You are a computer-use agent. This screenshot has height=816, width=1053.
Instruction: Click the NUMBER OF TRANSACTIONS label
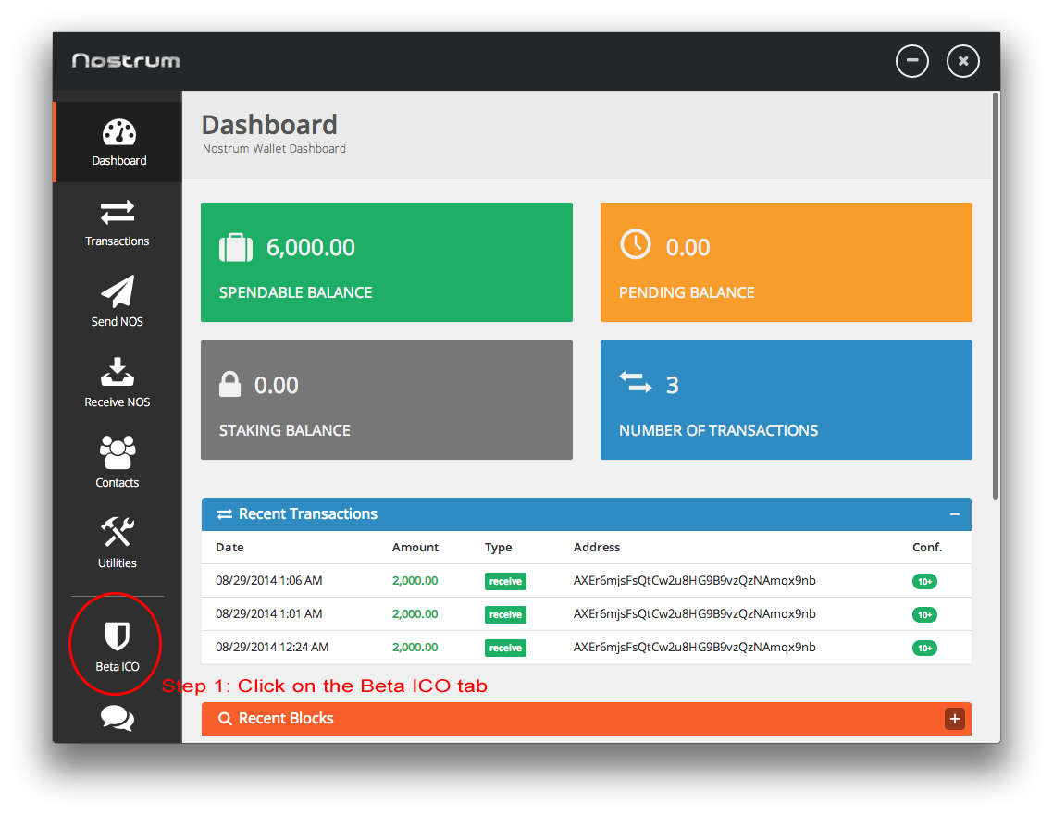719,430
